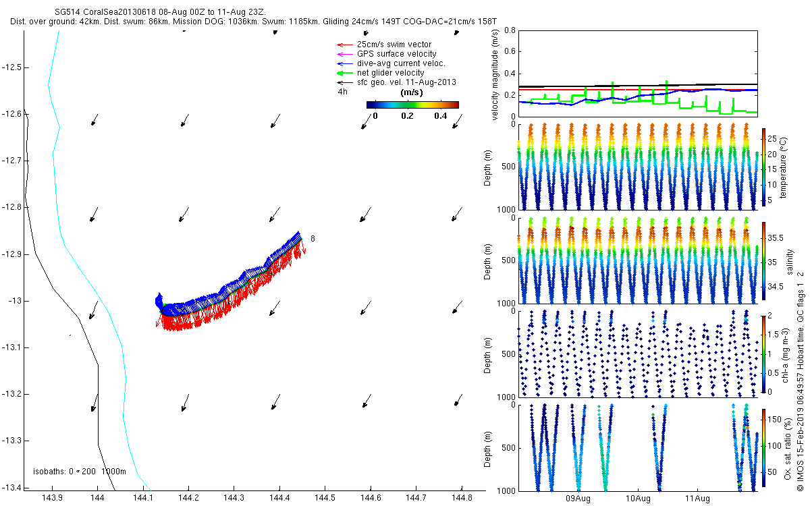
Task: Click the 'GPS surface velocity' legend text
Action: point(397,54)
